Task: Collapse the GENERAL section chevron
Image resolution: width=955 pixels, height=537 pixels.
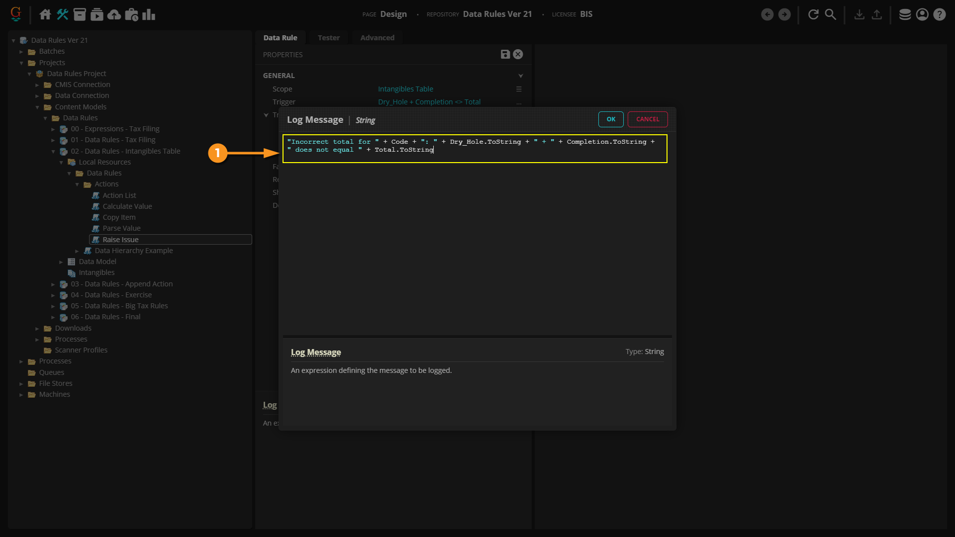Action: point(521,76)
